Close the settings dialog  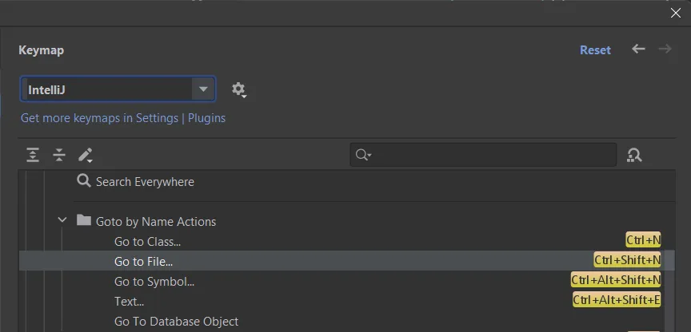click(x=675, y=13)
